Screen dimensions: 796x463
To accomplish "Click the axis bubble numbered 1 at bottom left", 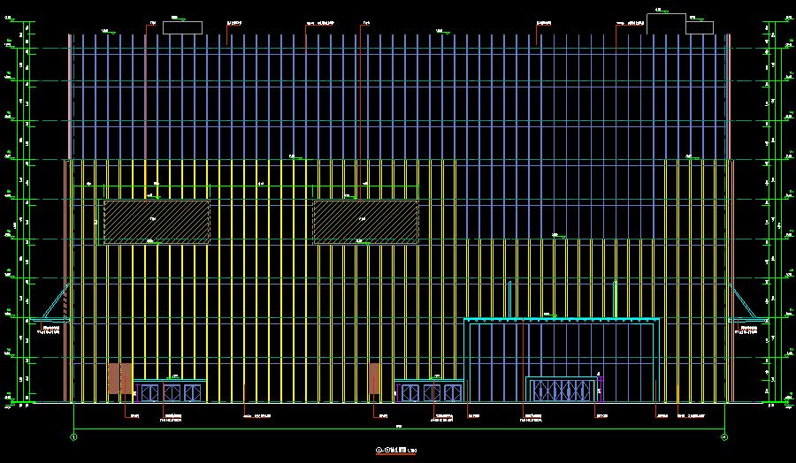I will 73,436.
